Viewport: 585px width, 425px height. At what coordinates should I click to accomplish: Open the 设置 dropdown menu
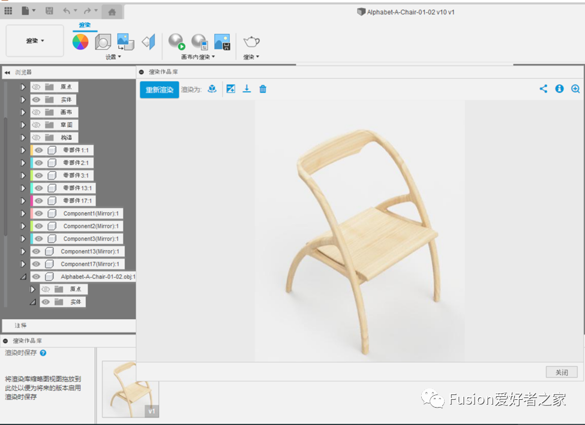113,57
